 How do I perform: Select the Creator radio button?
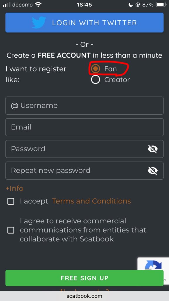[x=95, y=80]
